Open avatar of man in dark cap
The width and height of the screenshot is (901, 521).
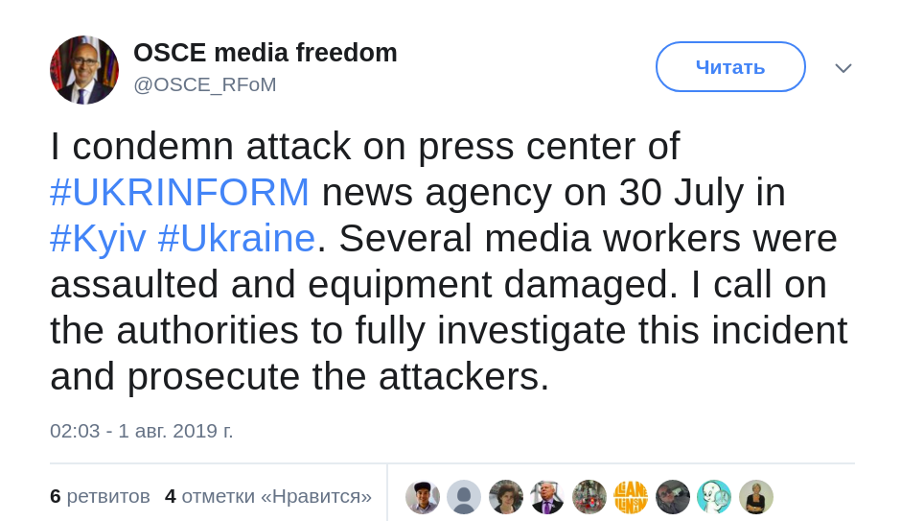(423, 497)
